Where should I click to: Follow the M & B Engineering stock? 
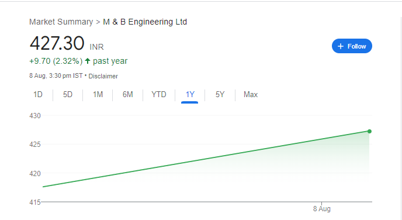click(352, 46)
